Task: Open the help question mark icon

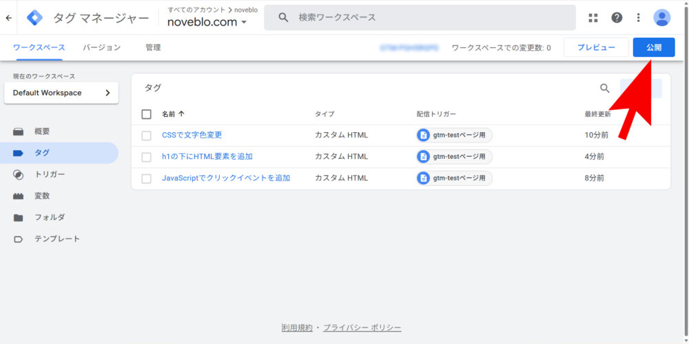Action: tap(617, 18)
